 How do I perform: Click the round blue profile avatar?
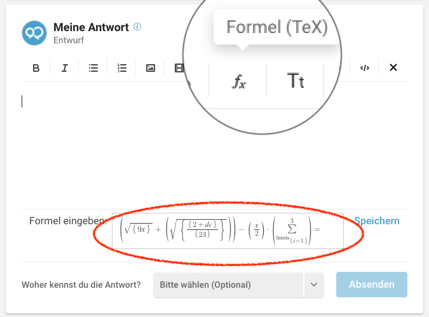coord(34,33)
